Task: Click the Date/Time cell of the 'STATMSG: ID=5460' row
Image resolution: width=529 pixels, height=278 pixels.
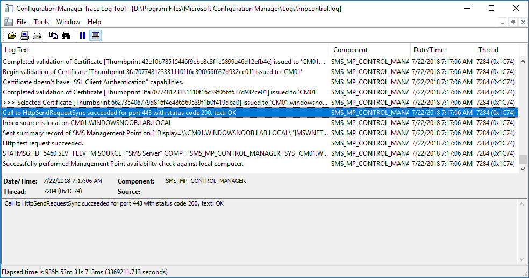Action: click(x=442, y=153)
